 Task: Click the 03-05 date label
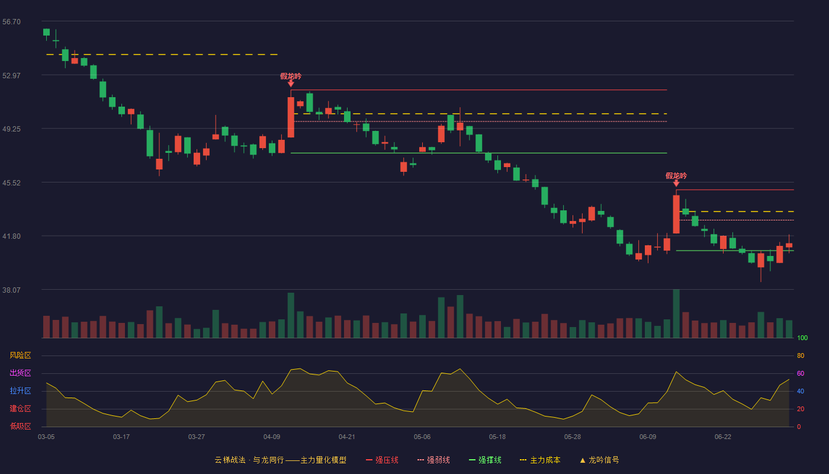(x=46, y=437)
